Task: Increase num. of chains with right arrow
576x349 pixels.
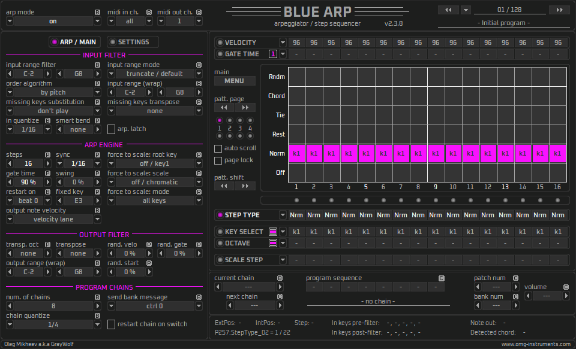Action: pyautogui.click(x=97, y=306)
